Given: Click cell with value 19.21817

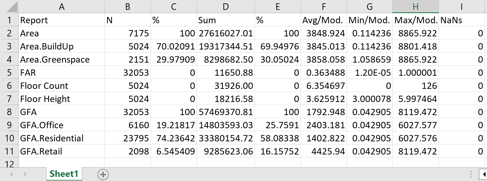Looking at the screenshot, I should pos(174,125).
